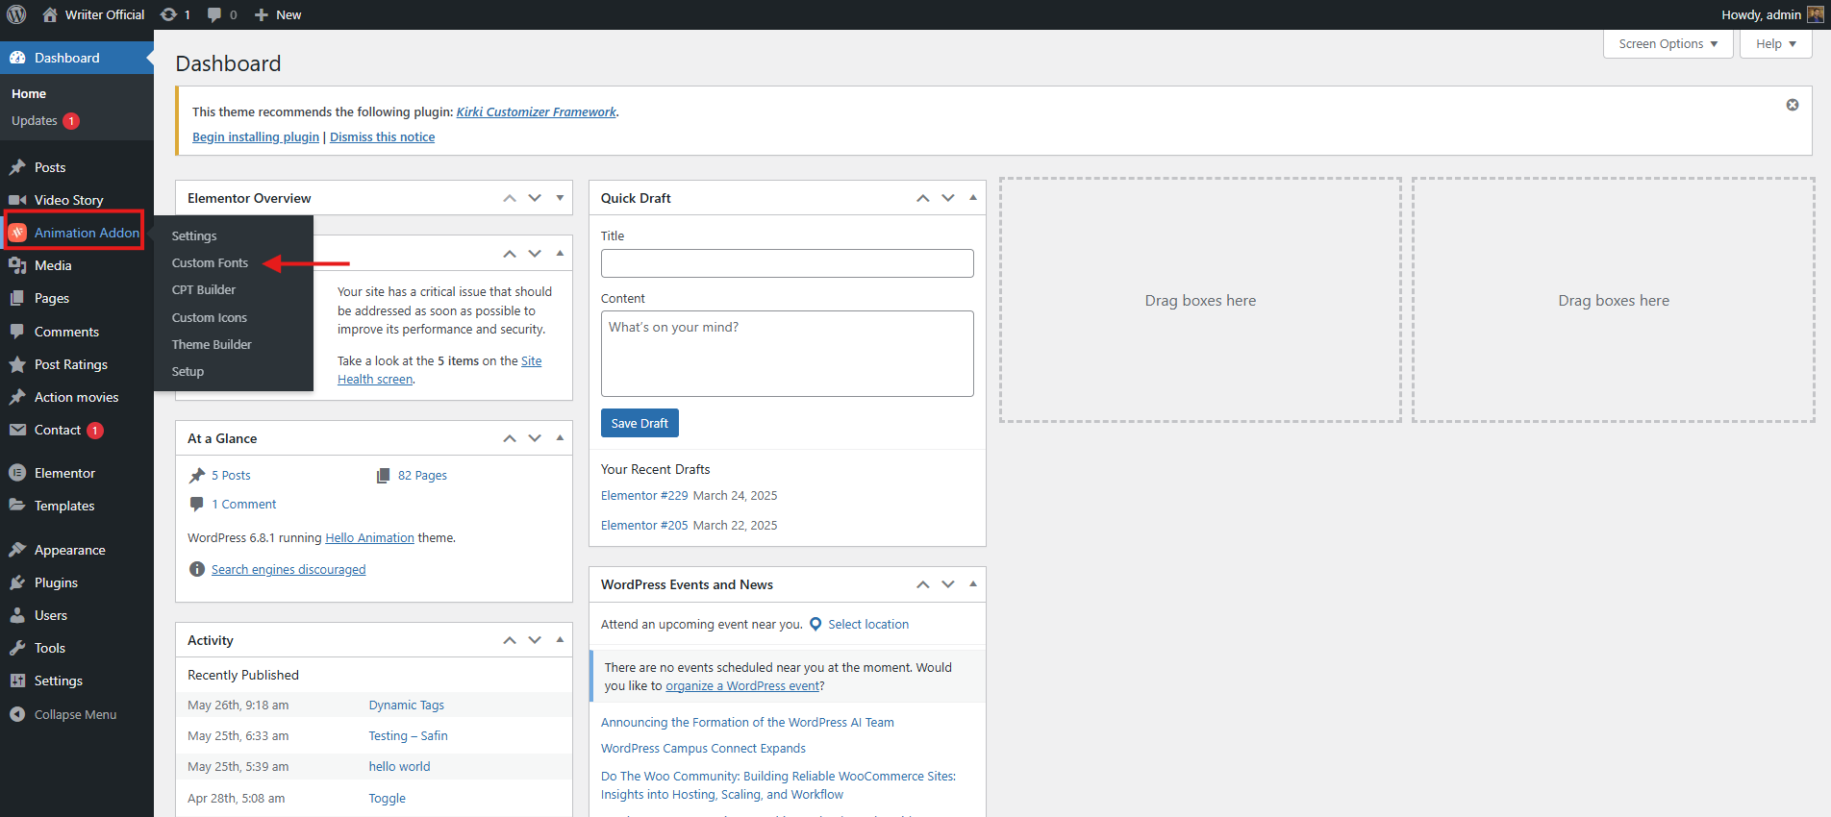
Task: Click the Tools wrench icon
Action: pos(17,648)
